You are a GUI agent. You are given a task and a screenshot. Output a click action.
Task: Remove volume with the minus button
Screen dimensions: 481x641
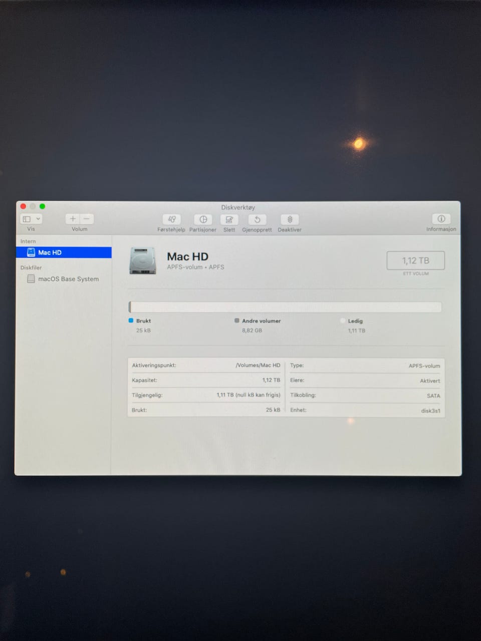pyautogui.click(x=87, y=219)
